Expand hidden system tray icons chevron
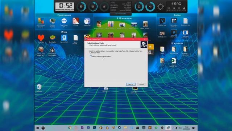Viewport: 232px width, 131px height. [x=173, y=128]
